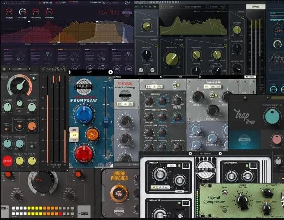Click the Soundevice logo tile on Trap Tune
This screenshot has width=284, height=220.
pos(244,139)
